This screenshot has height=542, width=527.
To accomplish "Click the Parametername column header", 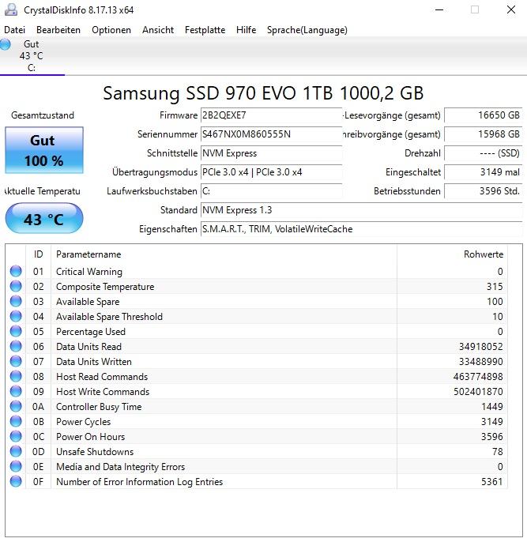I will (x=224, y=254).
